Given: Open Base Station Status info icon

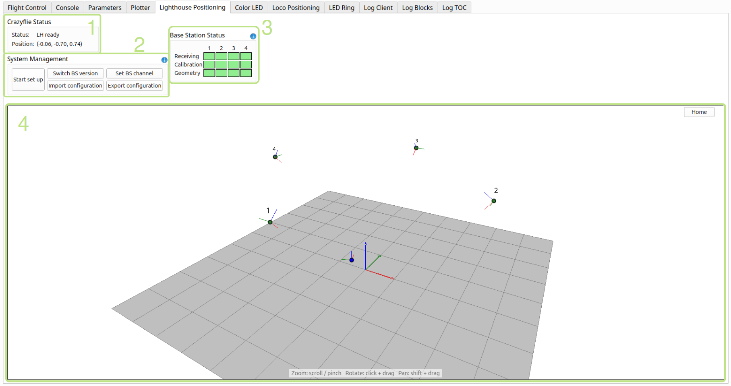Looking at the screenshot, I should pos(253,36).
